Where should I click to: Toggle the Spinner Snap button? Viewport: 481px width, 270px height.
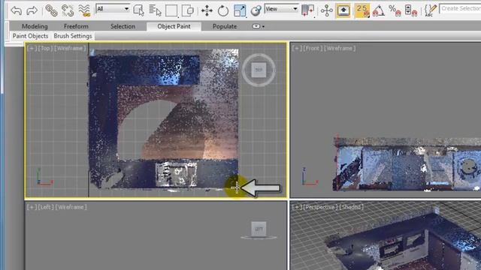(411, 10)
